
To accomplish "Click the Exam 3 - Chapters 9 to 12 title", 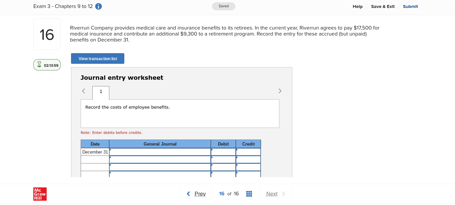I will (63, 6).
